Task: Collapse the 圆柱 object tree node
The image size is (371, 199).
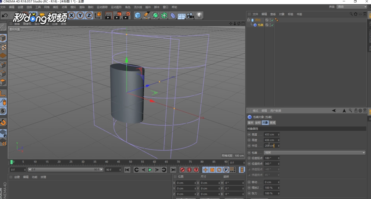Action: [x=249, y=20]
